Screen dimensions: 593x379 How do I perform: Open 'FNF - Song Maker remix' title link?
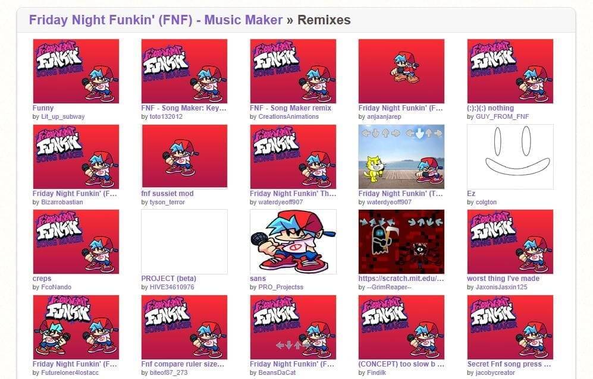290,108
